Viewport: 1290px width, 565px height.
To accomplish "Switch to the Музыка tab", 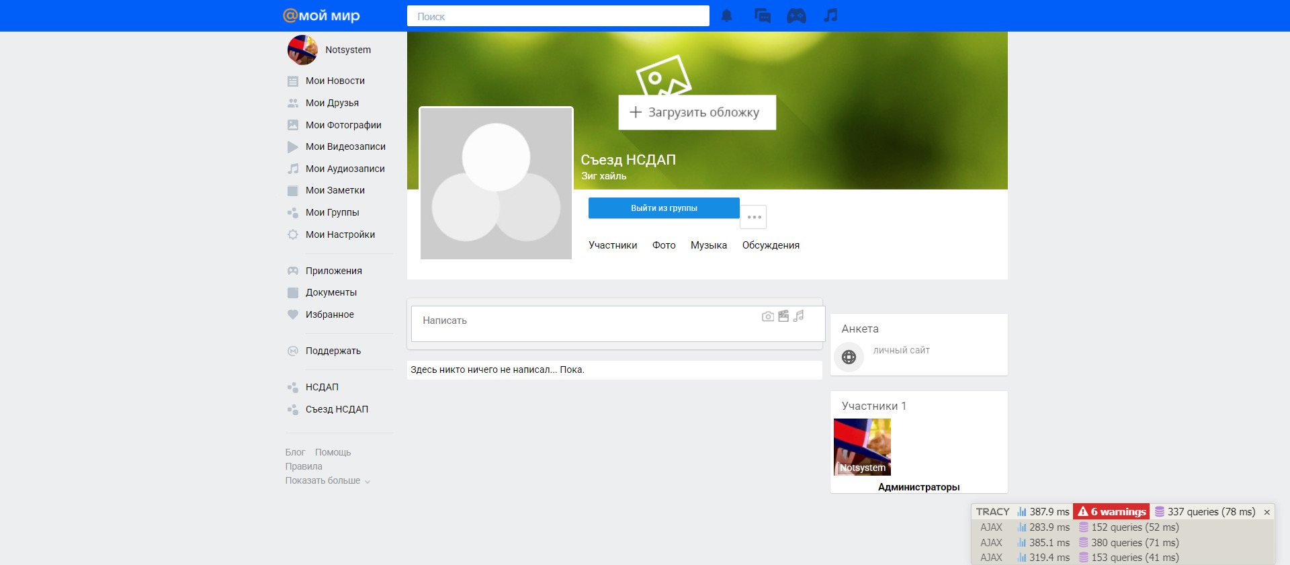I will tap(709, 245).
